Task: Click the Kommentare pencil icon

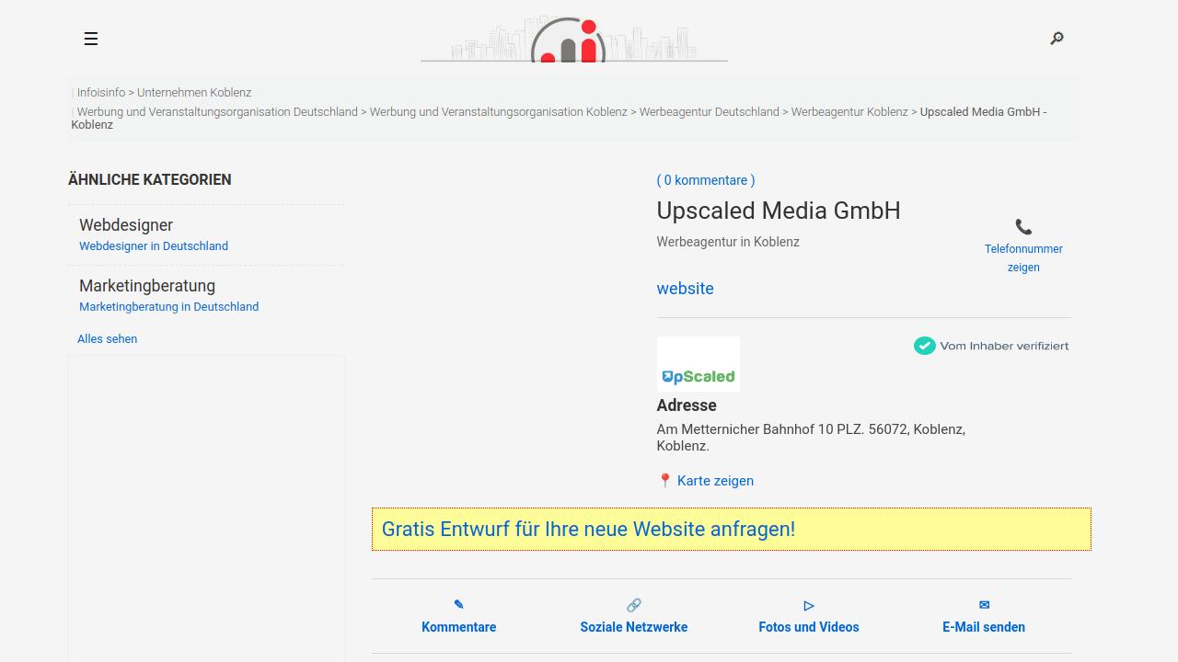Action: click(x=459, y=605)
